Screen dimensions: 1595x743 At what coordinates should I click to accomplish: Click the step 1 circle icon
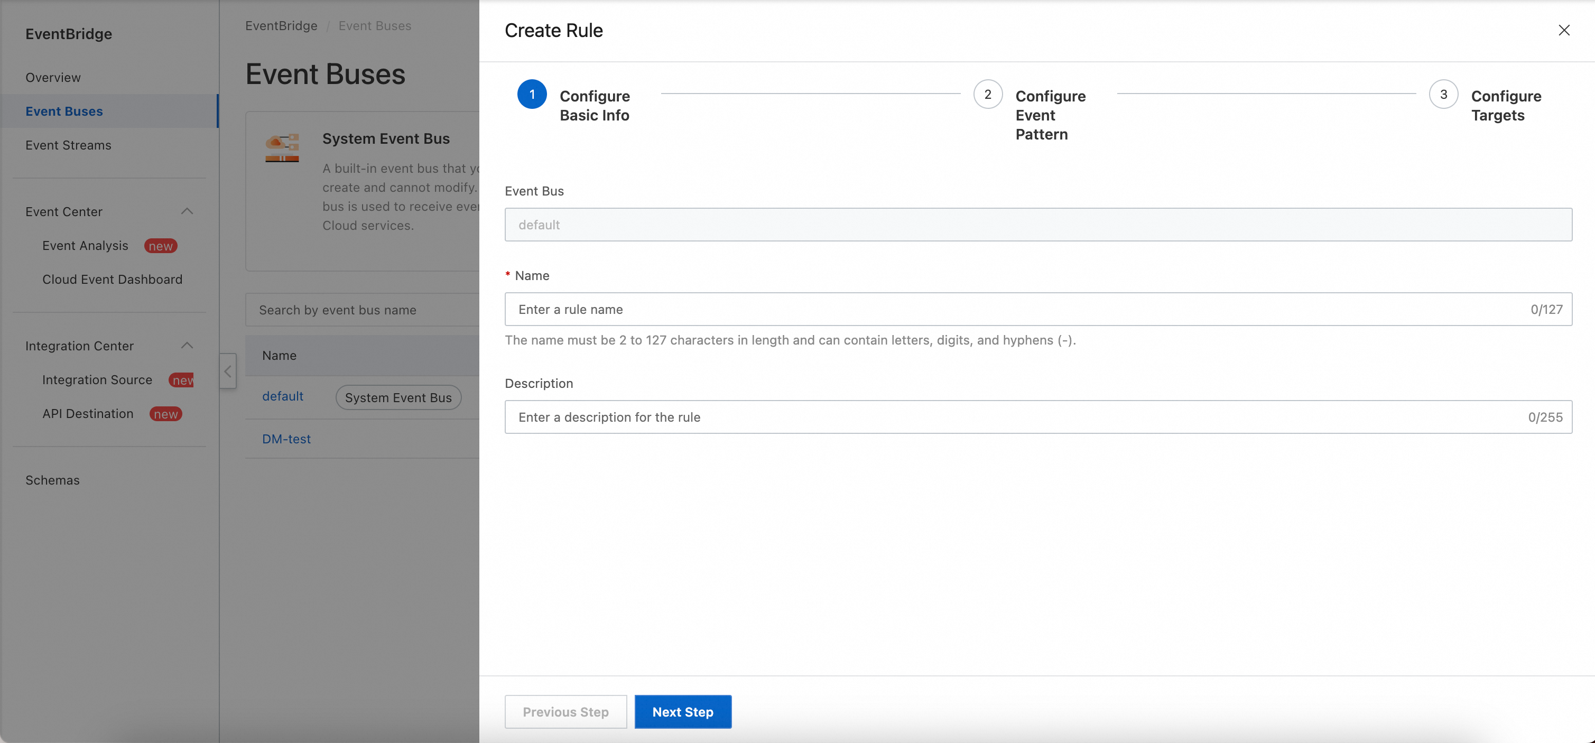click(x=531, y=94)
